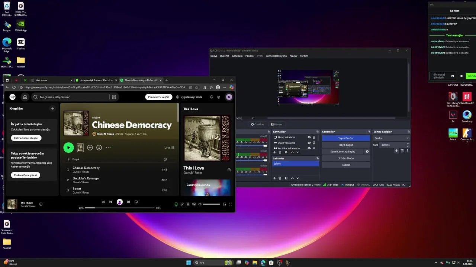The height and width of the screenshot is (267, 476).
Task: Seek within the Spotify song progress bar
Action: [120, 208]
